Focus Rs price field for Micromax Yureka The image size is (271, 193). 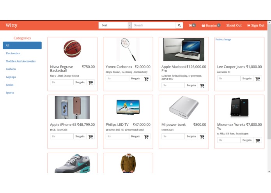point(229,140)
